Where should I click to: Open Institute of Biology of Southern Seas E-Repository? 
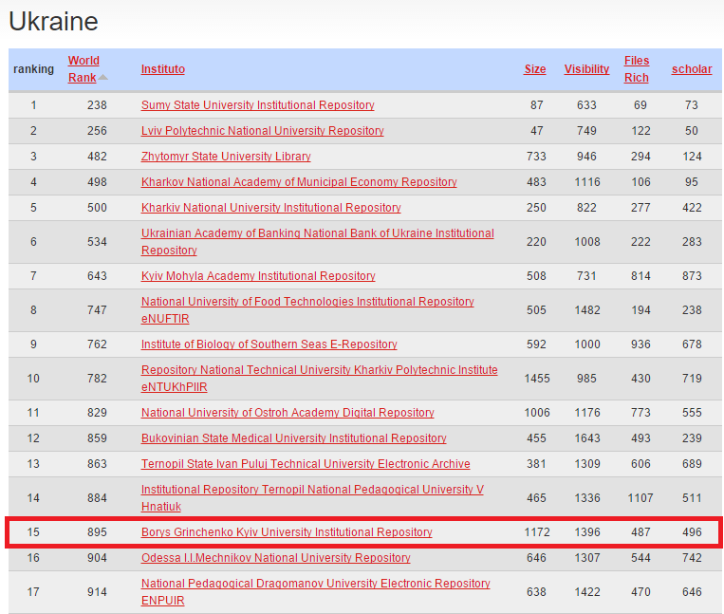(x=269, y=344)
